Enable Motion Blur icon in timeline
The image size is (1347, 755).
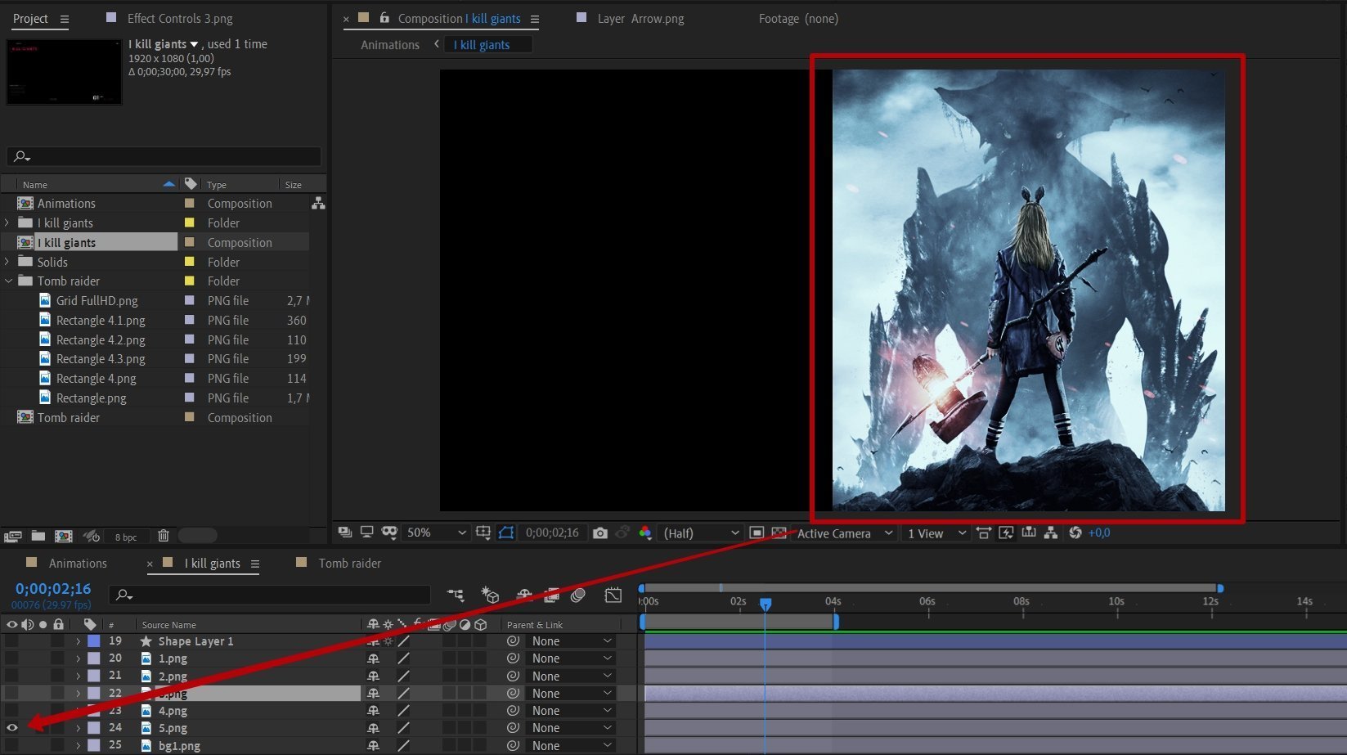578,595
